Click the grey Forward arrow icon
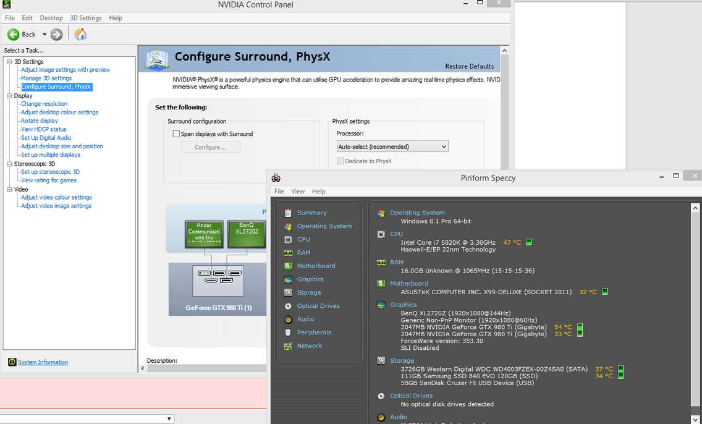Screen dimensions: 702x424 [56, 35]
